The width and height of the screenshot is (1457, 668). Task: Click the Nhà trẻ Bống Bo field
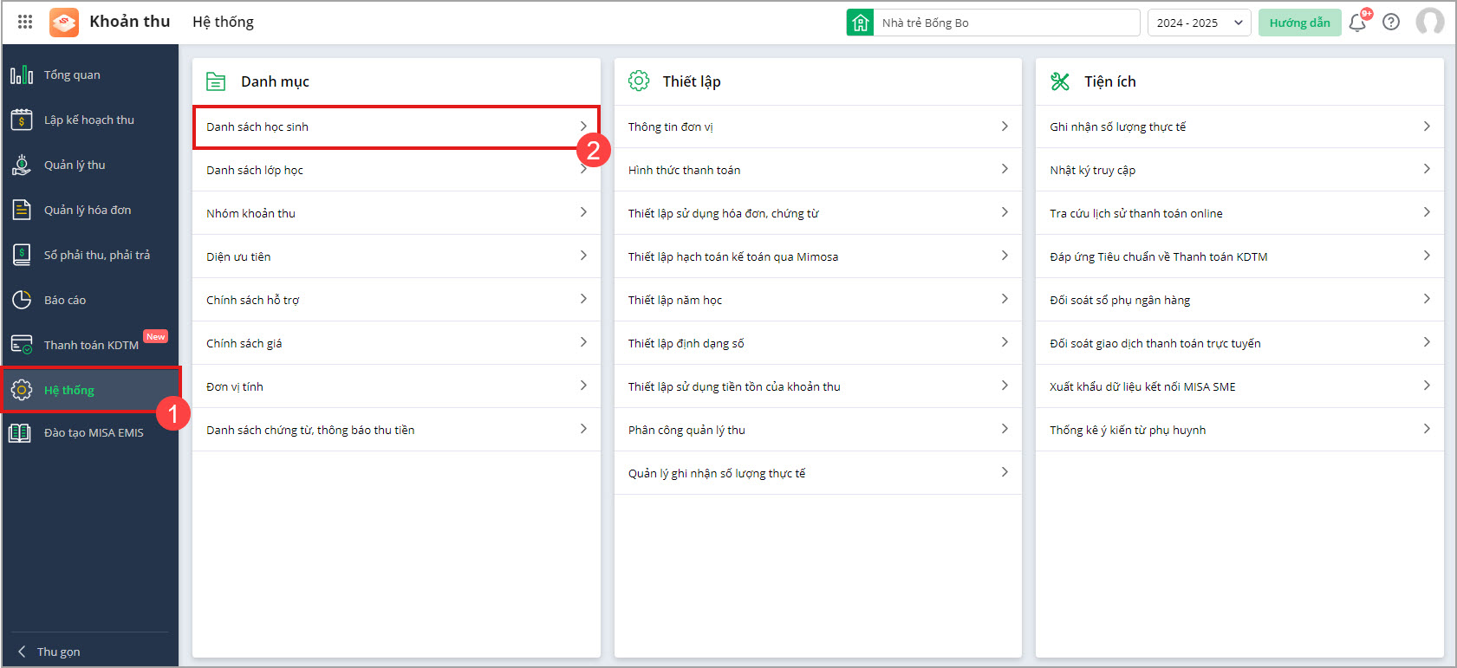pyautogui.click(x=1005, y=23)
